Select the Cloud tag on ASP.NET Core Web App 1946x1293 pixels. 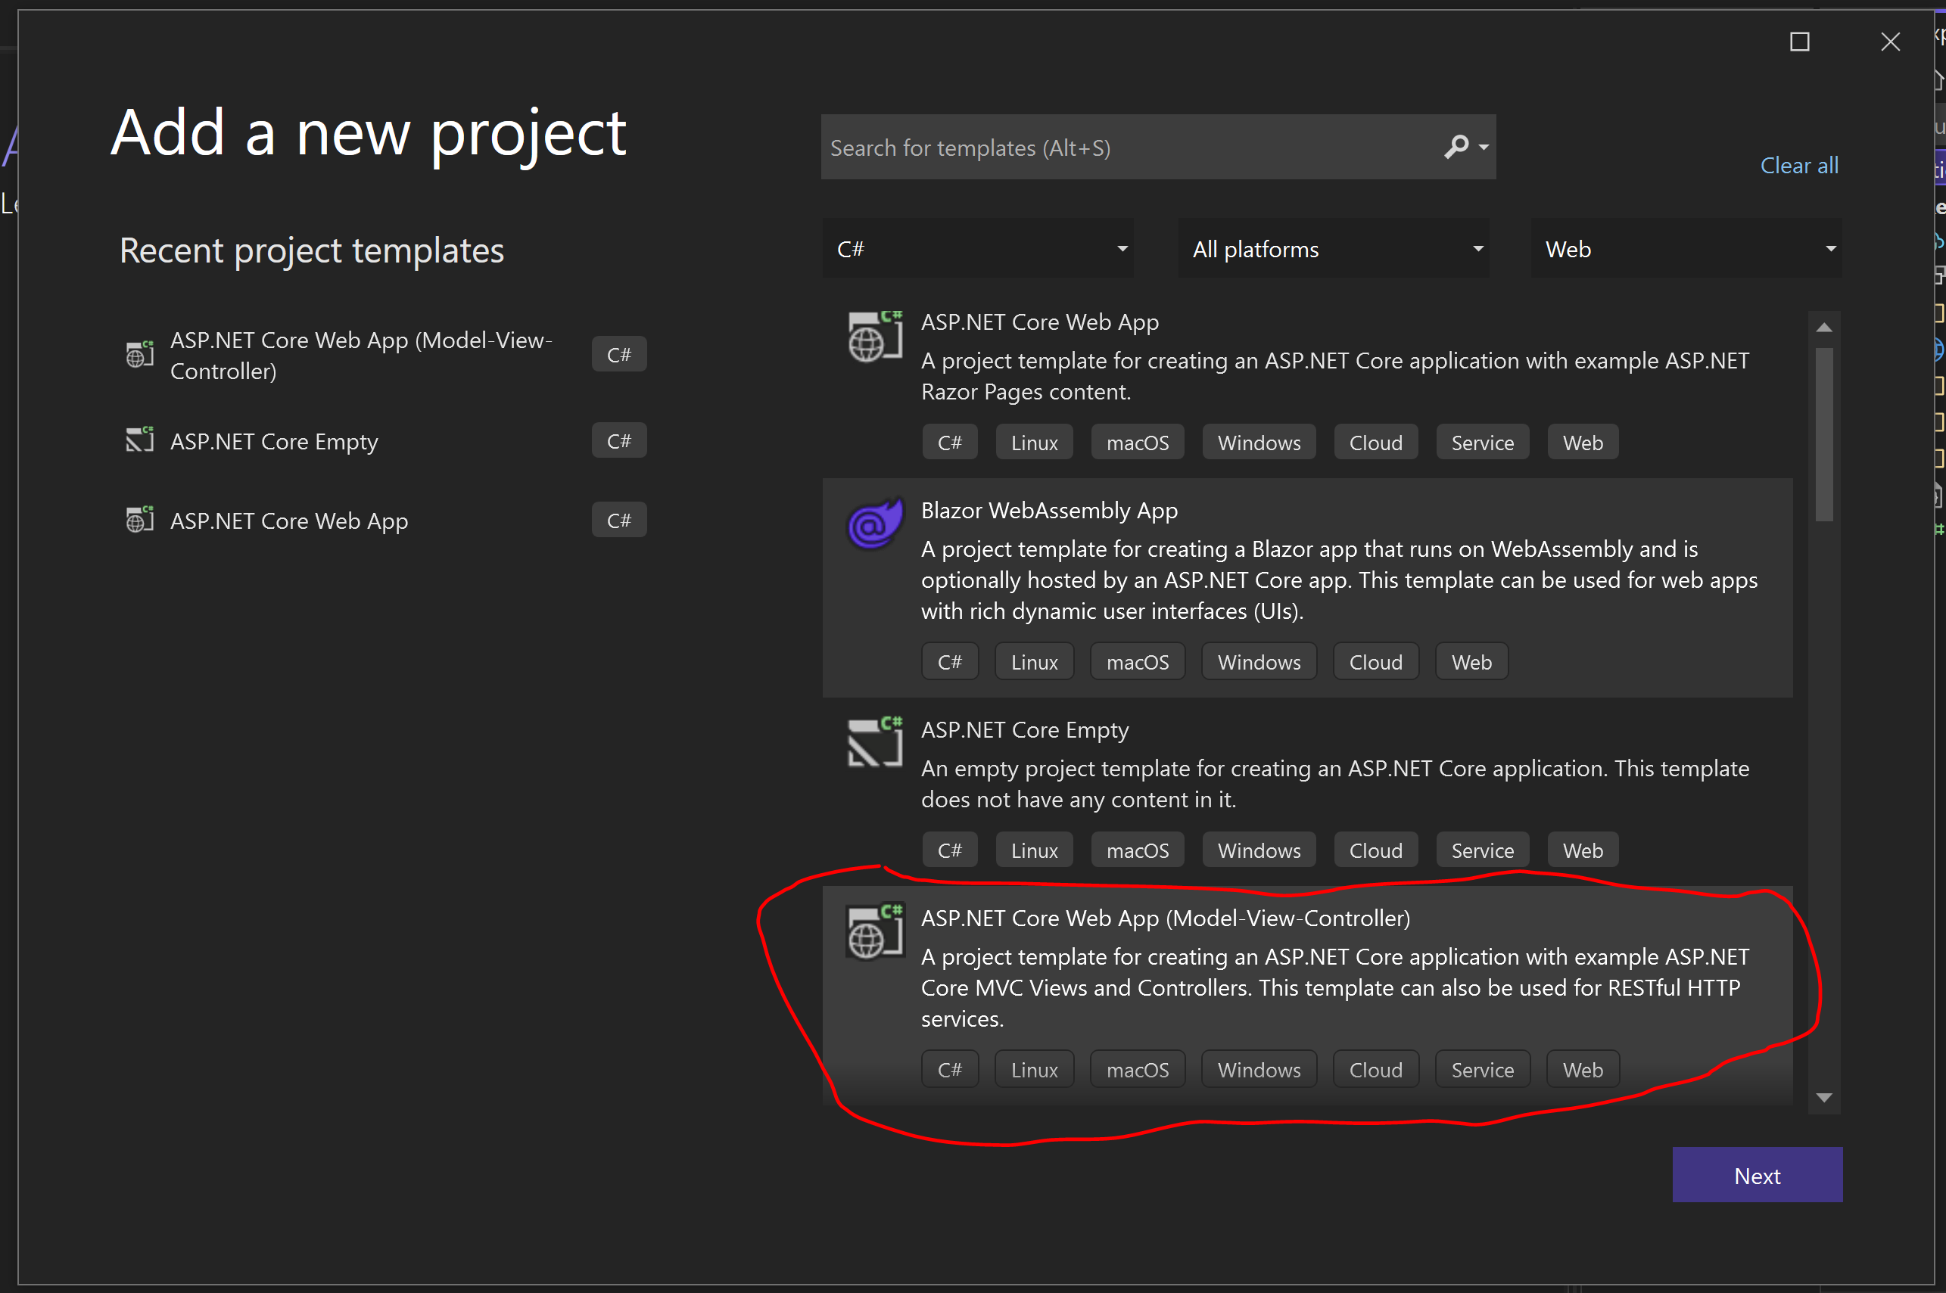tap(1375, 442)
